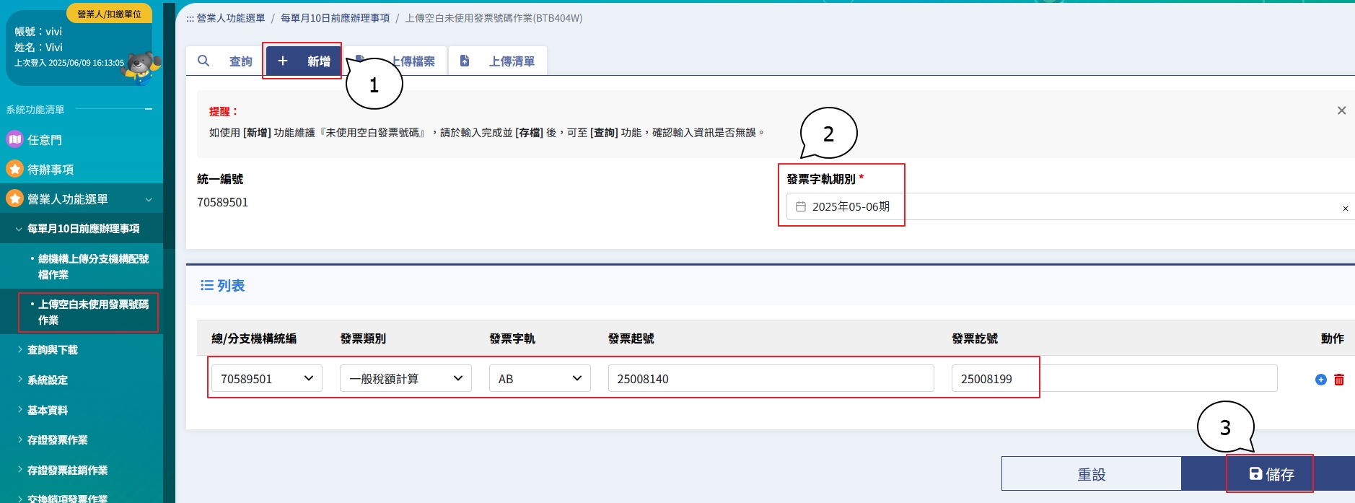
Task: Click the 任意門 sidebar icon
Action: (14, 139)
